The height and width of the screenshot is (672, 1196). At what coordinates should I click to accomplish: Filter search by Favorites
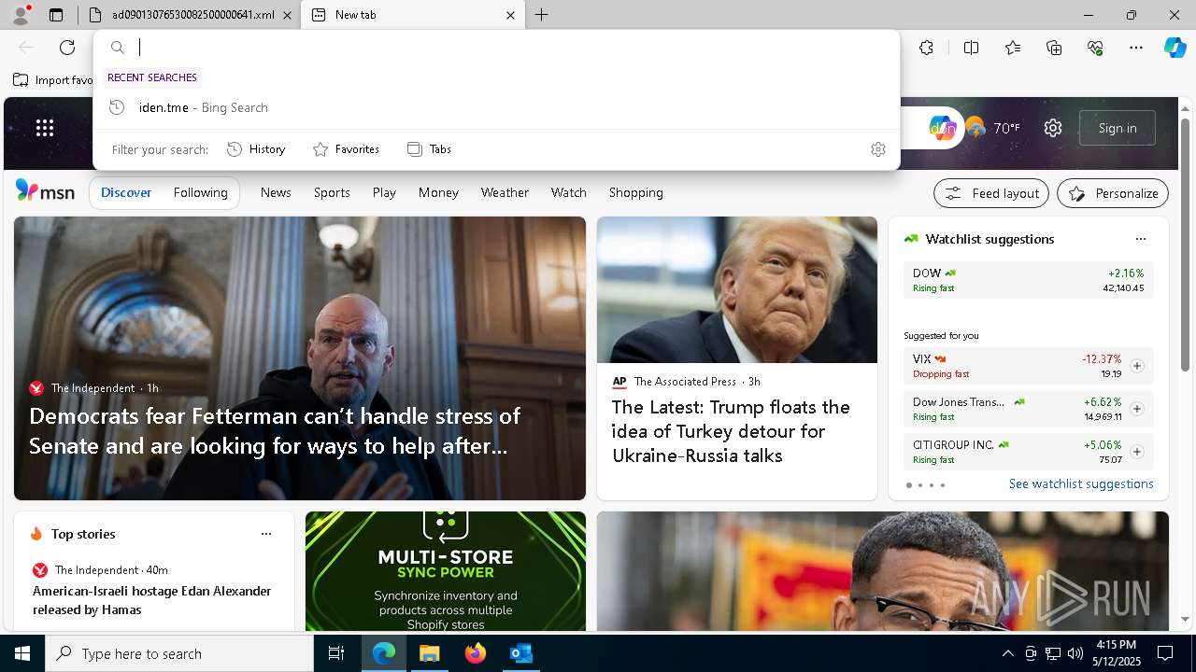tap(346, 149)
